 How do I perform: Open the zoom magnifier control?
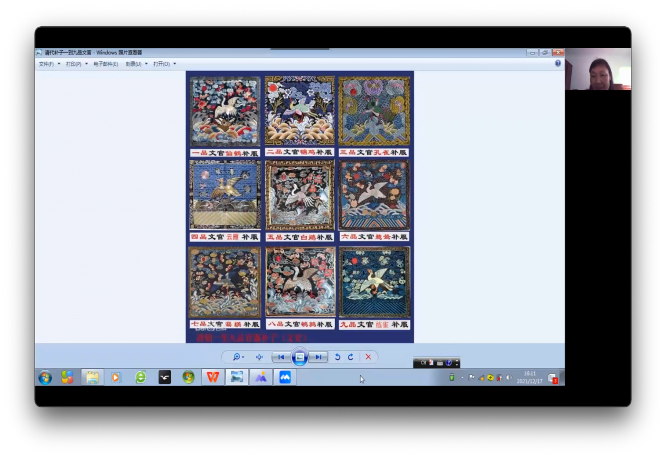coord(238,357)
